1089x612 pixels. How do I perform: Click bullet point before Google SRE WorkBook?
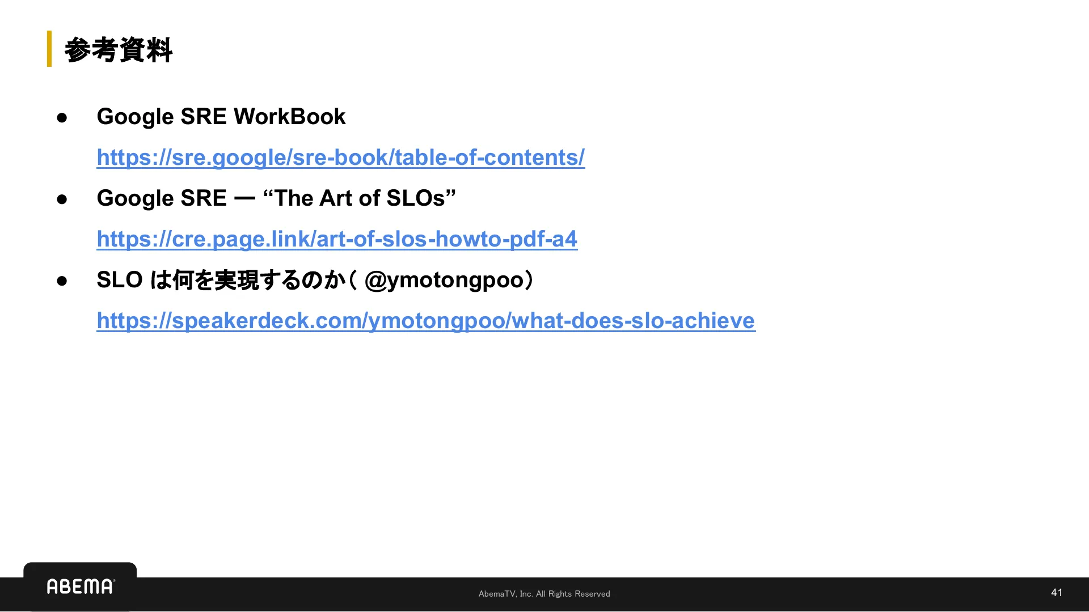coord(62,118)
